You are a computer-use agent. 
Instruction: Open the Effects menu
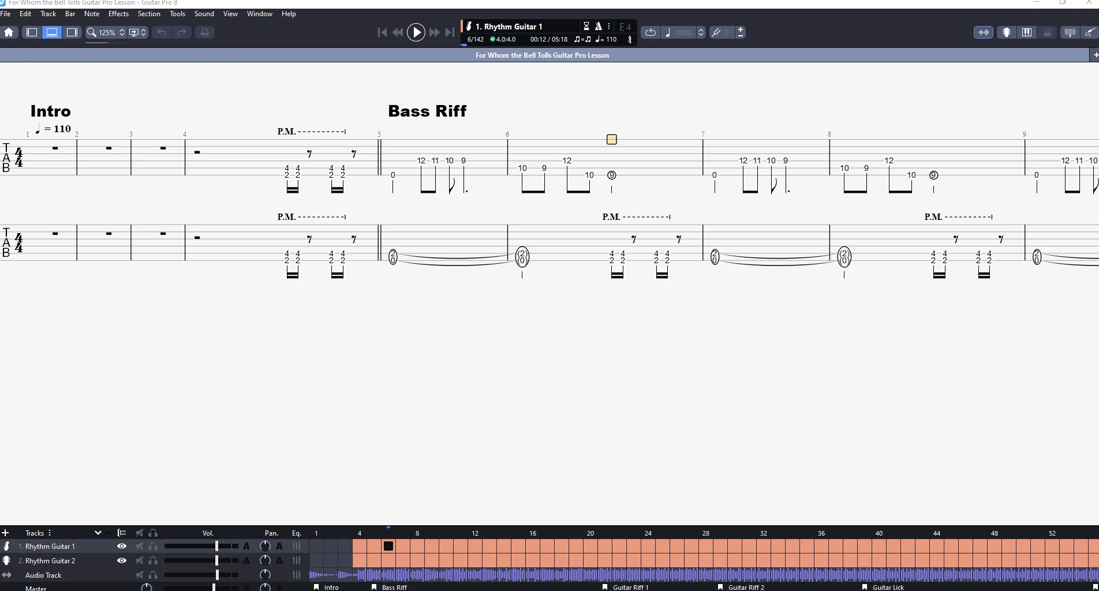point(118,14)
